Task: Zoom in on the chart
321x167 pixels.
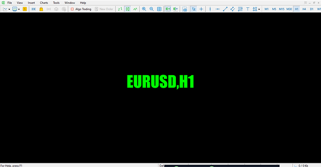Action: tap(144, 9)
